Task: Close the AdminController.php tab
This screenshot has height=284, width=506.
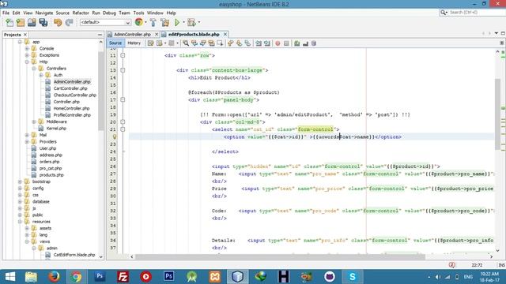Action: point(157,34)
